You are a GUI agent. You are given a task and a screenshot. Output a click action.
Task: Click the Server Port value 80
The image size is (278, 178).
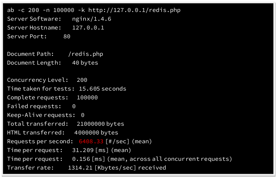[67, 36]
